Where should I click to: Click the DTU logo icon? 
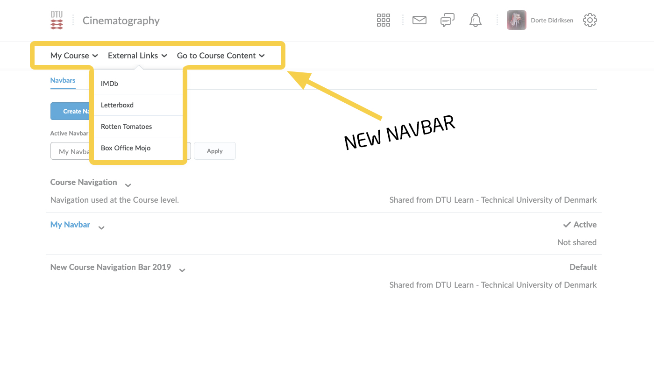(x=57, y=21)
